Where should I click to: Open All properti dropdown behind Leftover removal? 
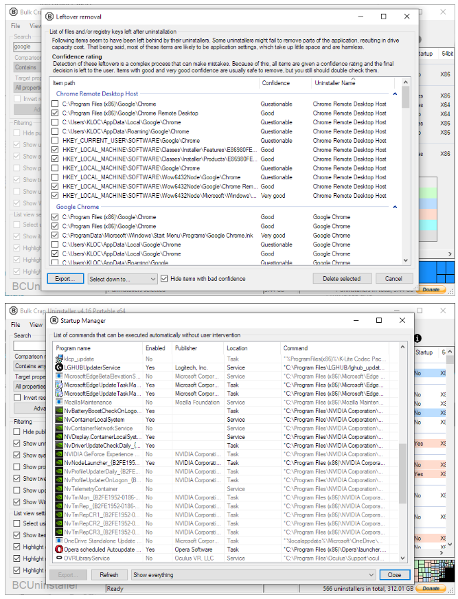[x=27, y=87]
